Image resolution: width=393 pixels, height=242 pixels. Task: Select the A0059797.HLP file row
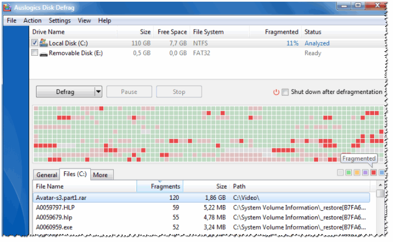click(201, 207)
